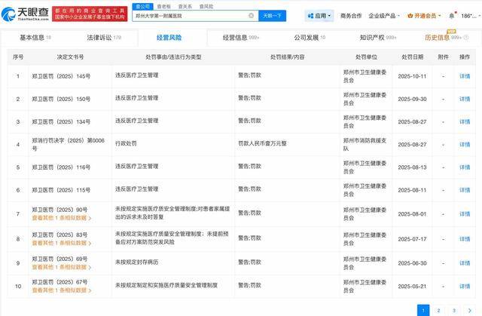Click arrow beside row 7 similar data
Image resolution: width=482 pixels, height=316 pixels.
tap(90, 217)
